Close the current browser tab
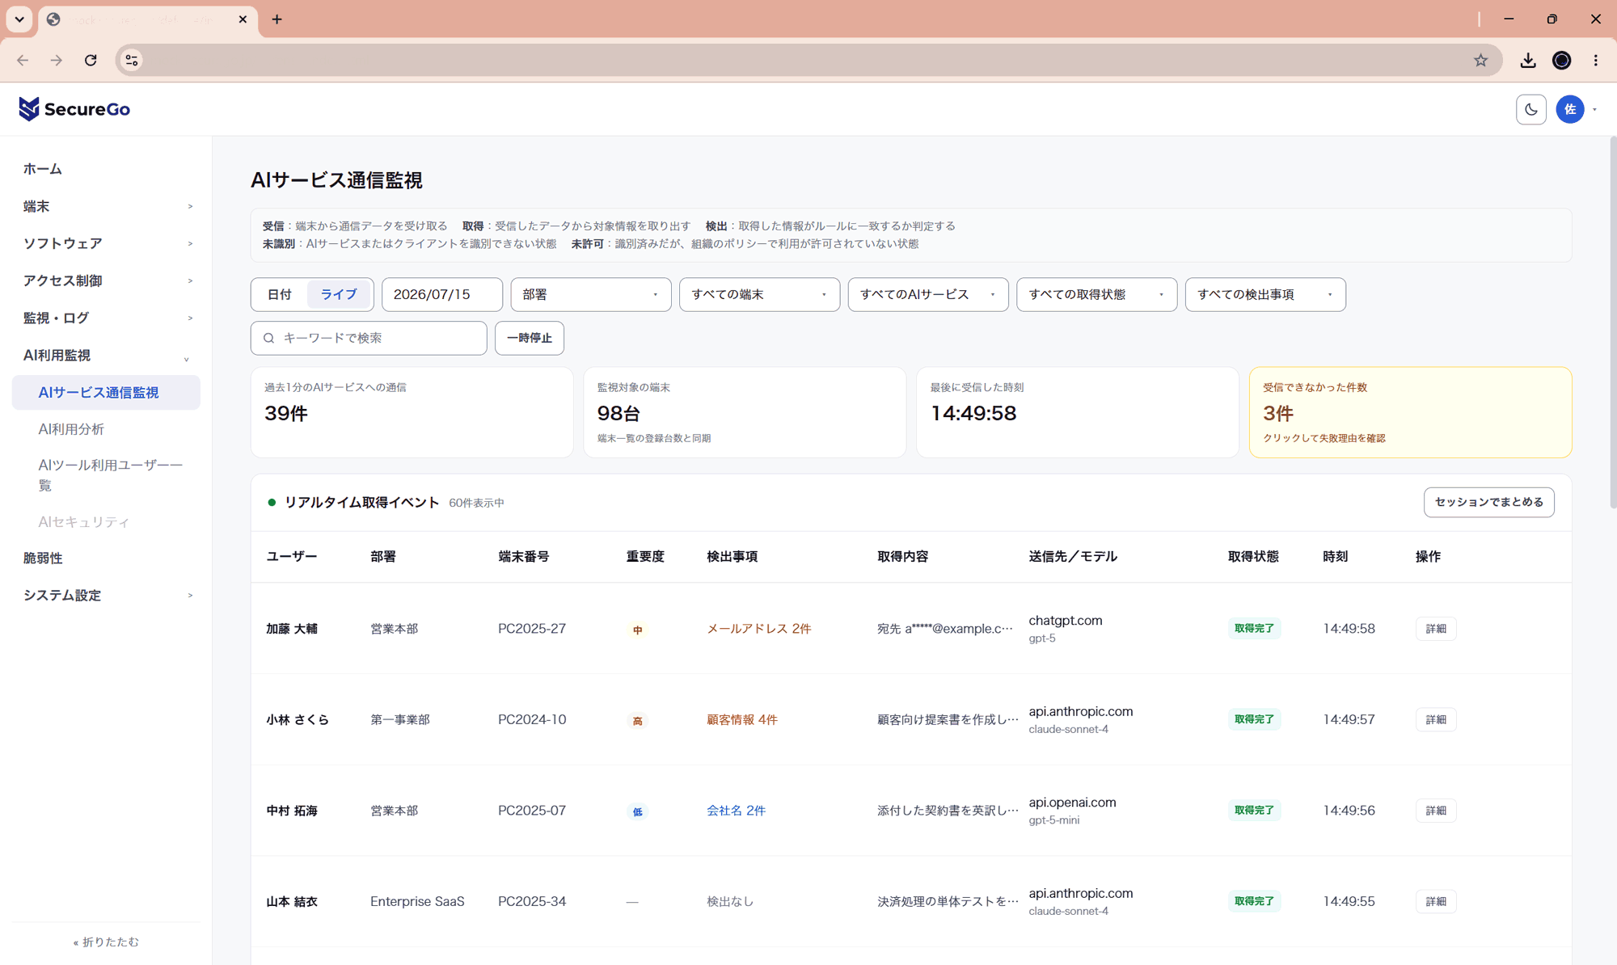 [243, 19]
